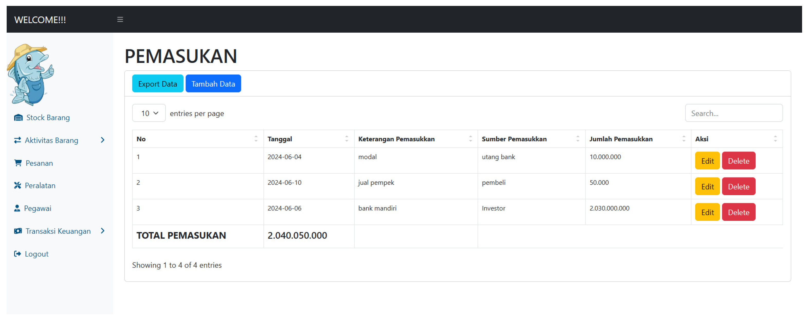
Task: Open the Pesanan menu item
Action: click(x=39, y=163)
